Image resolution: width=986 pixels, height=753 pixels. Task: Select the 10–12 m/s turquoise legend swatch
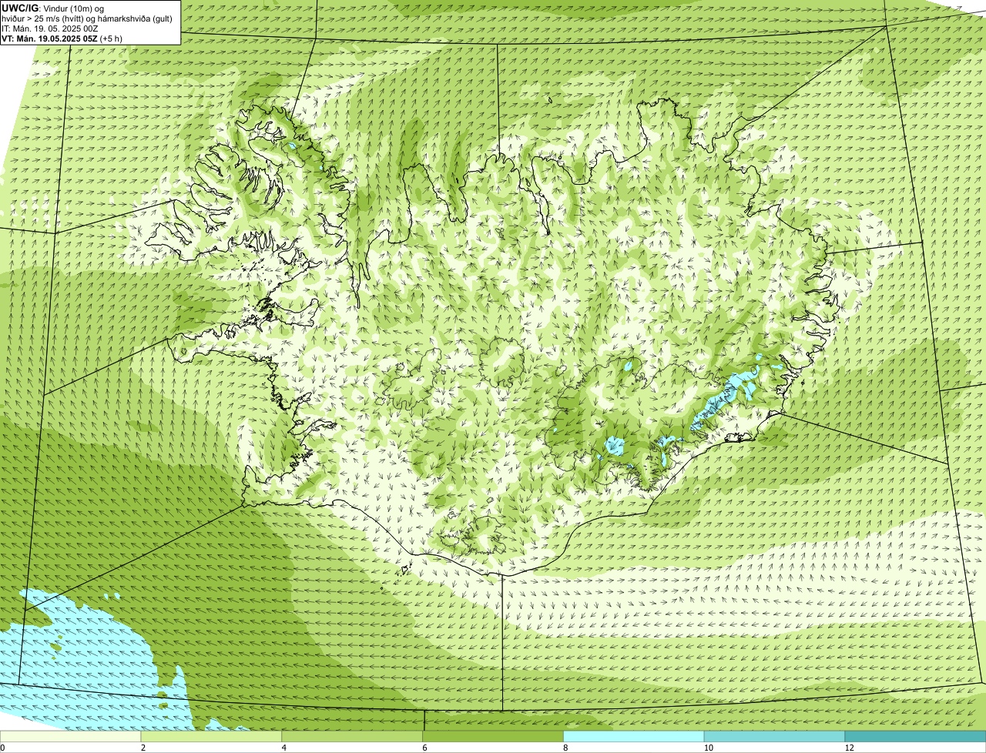[775, 736]
